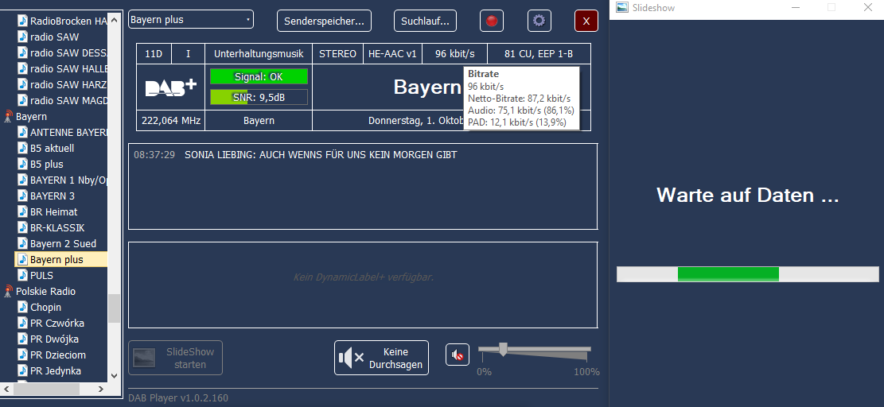Click the 96 kbit/s bitrate cell
884x407 pixels.
pyautogui.click(x=454, y=54)
